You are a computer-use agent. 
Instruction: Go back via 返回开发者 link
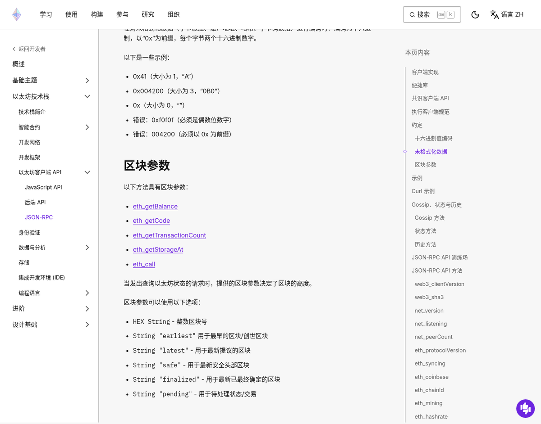pos(29,49)
